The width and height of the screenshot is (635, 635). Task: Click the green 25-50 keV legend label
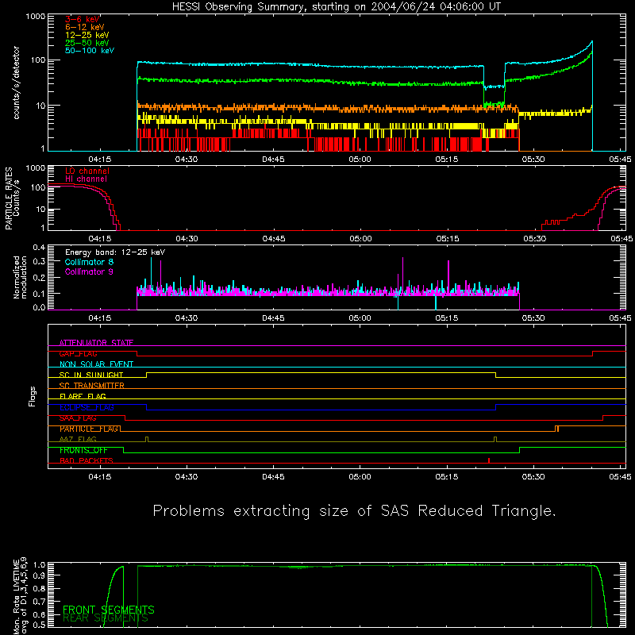click(87, 43)
